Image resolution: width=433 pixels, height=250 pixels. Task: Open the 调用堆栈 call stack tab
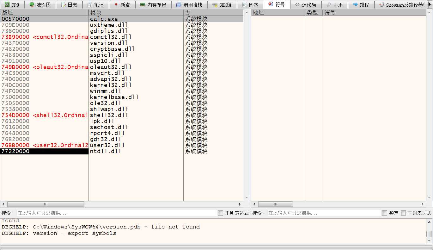tap(189, 4)
